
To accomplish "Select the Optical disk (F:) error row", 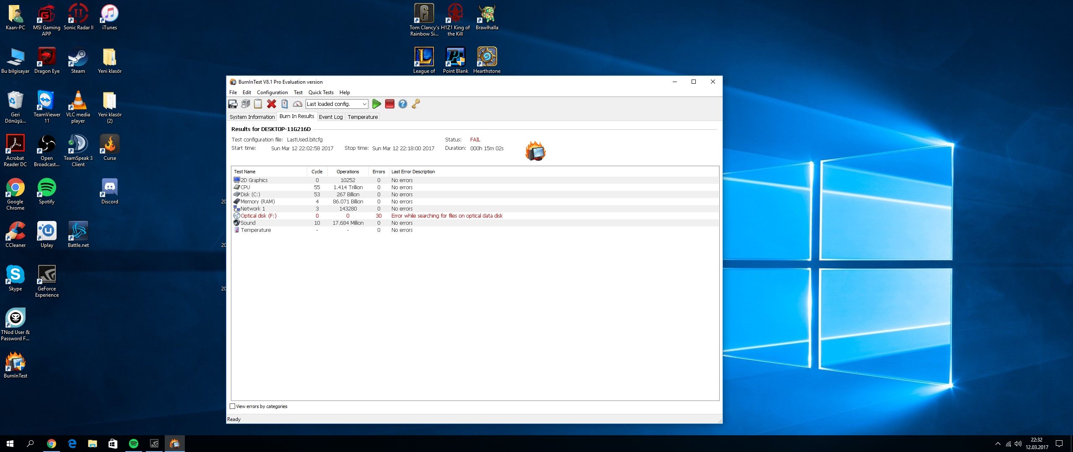I will (x=258, y=216).
